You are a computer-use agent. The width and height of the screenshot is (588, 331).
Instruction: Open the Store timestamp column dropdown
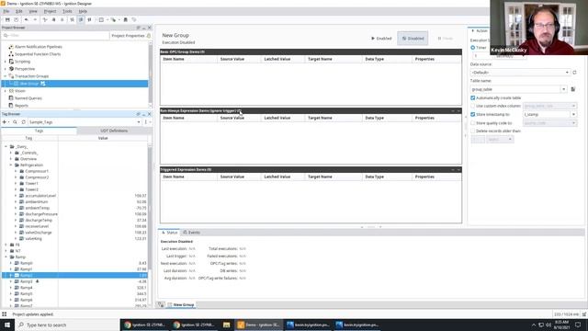[x=573, y=114]
